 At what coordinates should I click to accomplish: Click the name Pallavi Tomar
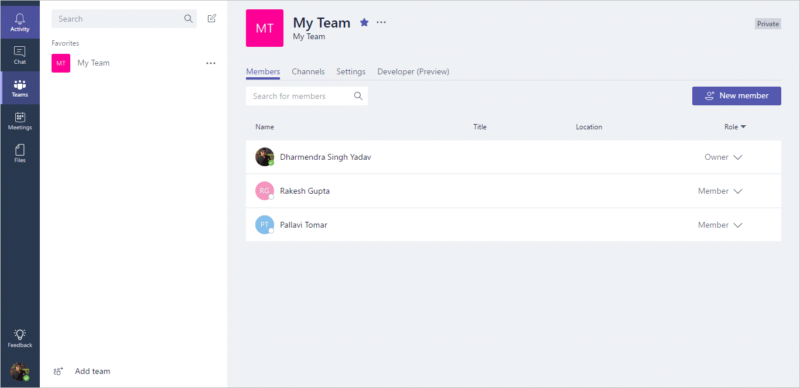point(303,225)
